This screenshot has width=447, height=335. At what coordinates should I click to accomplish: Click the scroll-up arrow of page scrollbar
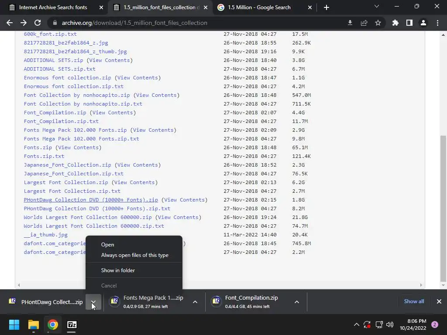pos(443,35)
